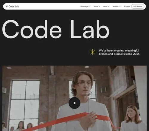Click the large Code Lab heading
Screen dimensions: 149x131
[x=56, y=29]
